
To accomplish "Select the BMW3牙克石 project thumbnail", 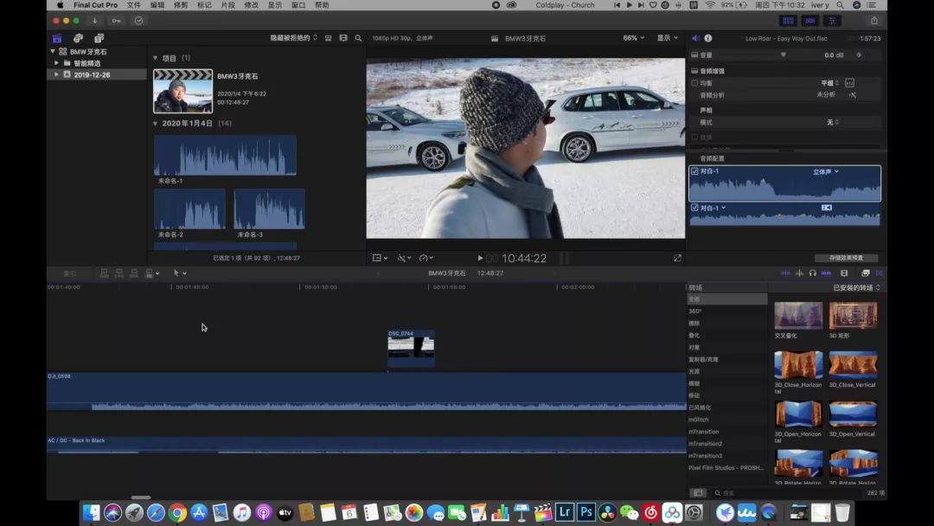I will (x=182, y=91).
